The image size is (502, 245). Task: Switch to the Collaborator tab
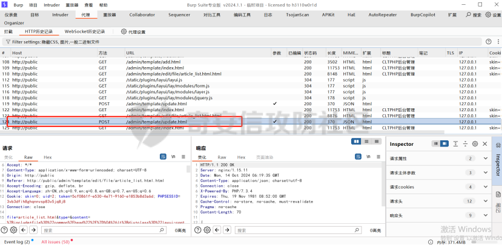[142, 15]
